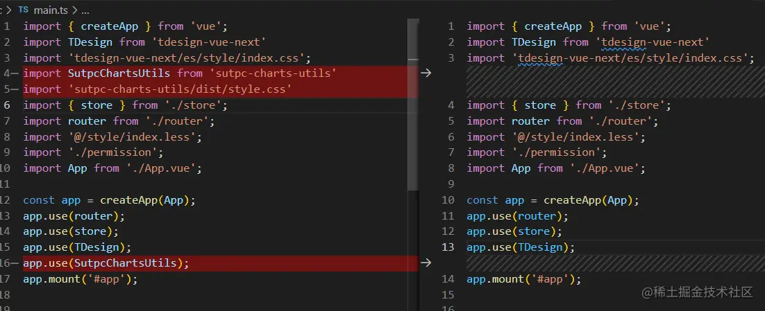Click right pane 'tdesign-vue-next/es/style/index.css' import line

click(611, 58)
